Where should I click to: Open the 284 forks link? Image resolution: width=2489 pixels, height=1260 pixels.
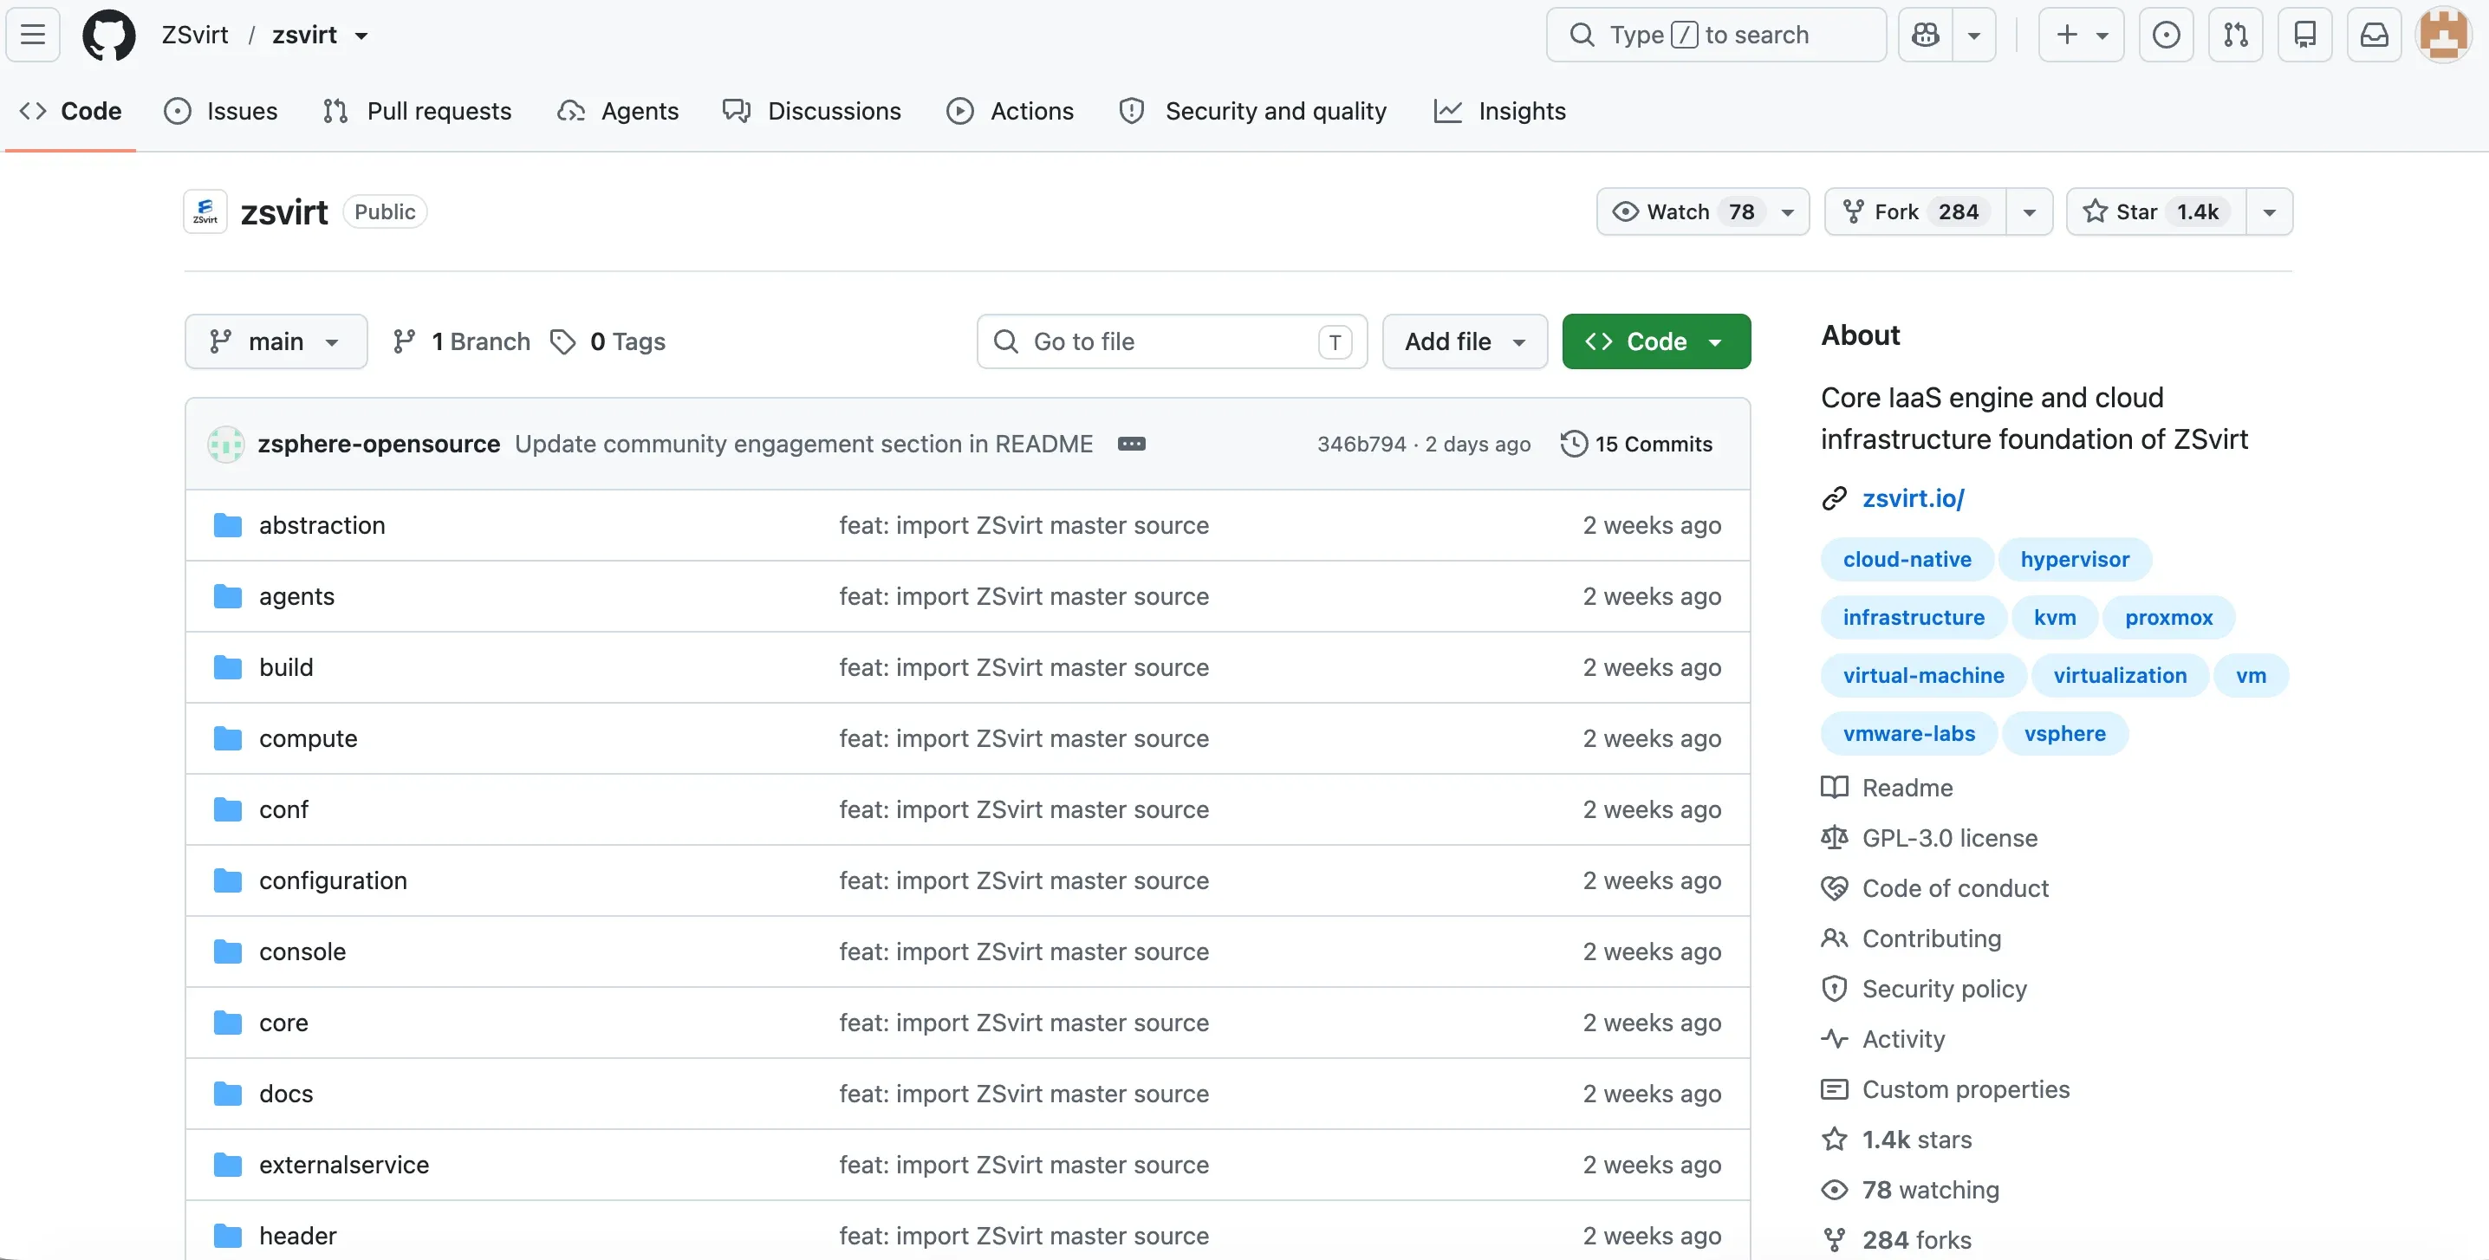(x=1916, y=1240)
